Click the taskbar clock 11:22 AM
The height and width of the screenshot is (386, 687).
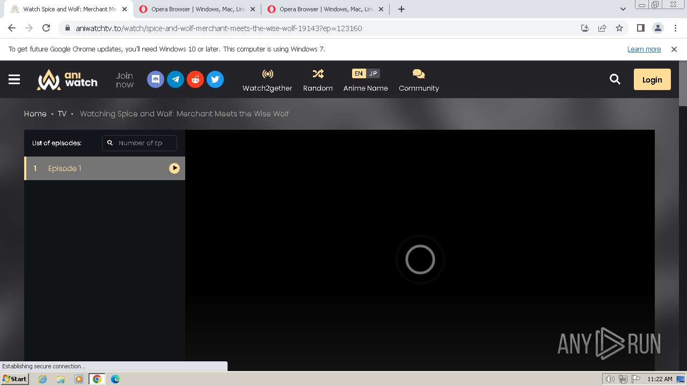point(660,379)
